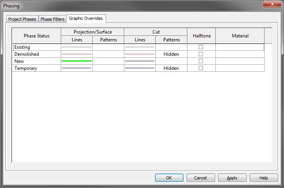Close the Phasing dialog window
Viewport: 284px width, 188px height.
(x=272, y=4)
